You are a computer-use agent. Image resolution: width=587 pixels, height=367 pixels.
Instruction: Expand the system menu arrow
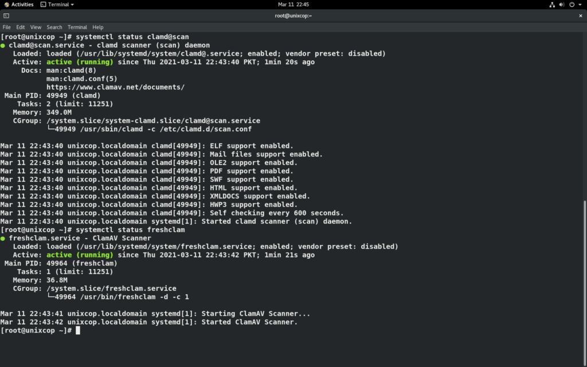tap(580, 5)
